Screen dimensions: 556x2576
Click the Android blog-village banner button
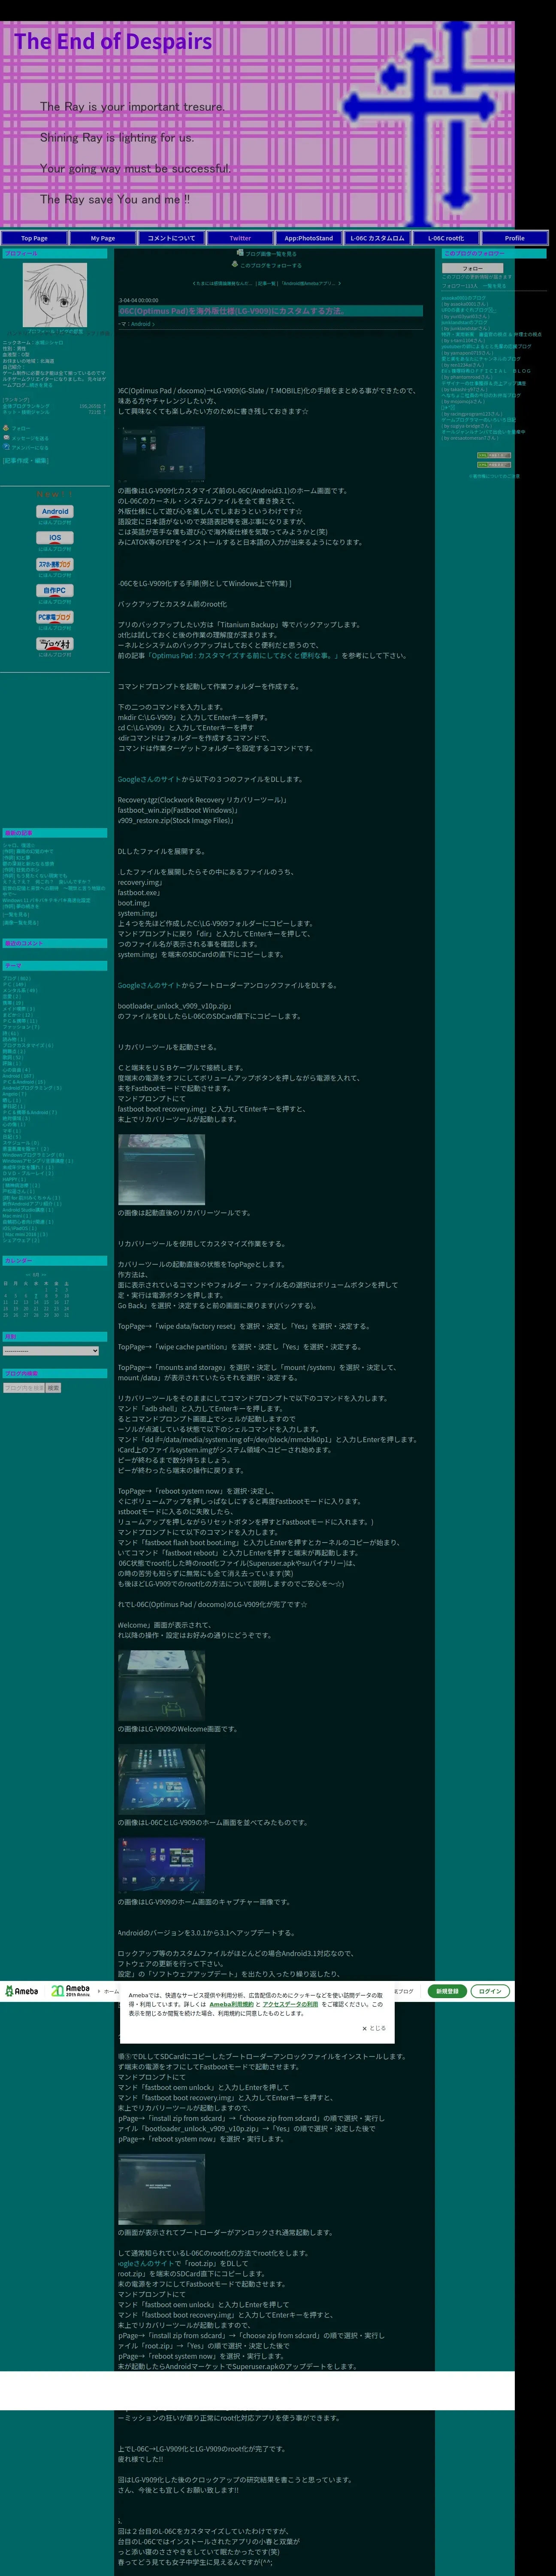[55, 511]
